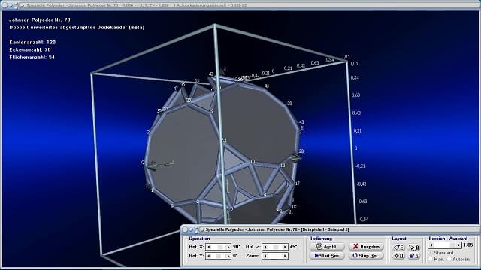
Task: Click the Bereich value '1,05'
Action: (x=468, y=245)
